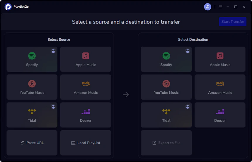This screenshot has width=252, height=162.
Task: Pick Amazon Music in Select Source
Action: (x=86, y=87)
